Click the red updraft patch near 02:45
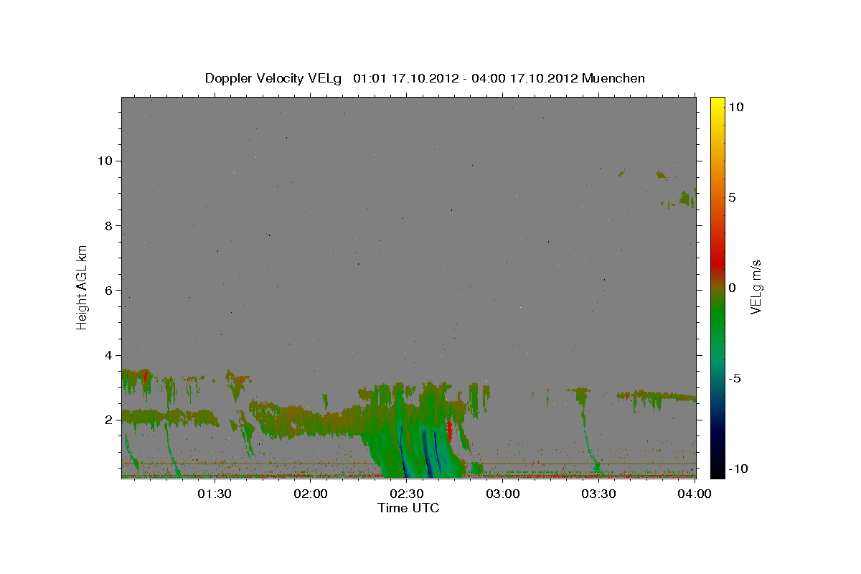This screenshot has height=574, width=861. tap(449, 430)
